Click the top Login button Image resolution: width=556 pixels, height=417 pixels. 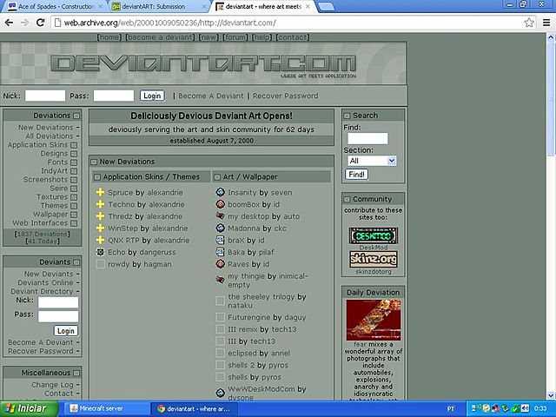point(152,96)
